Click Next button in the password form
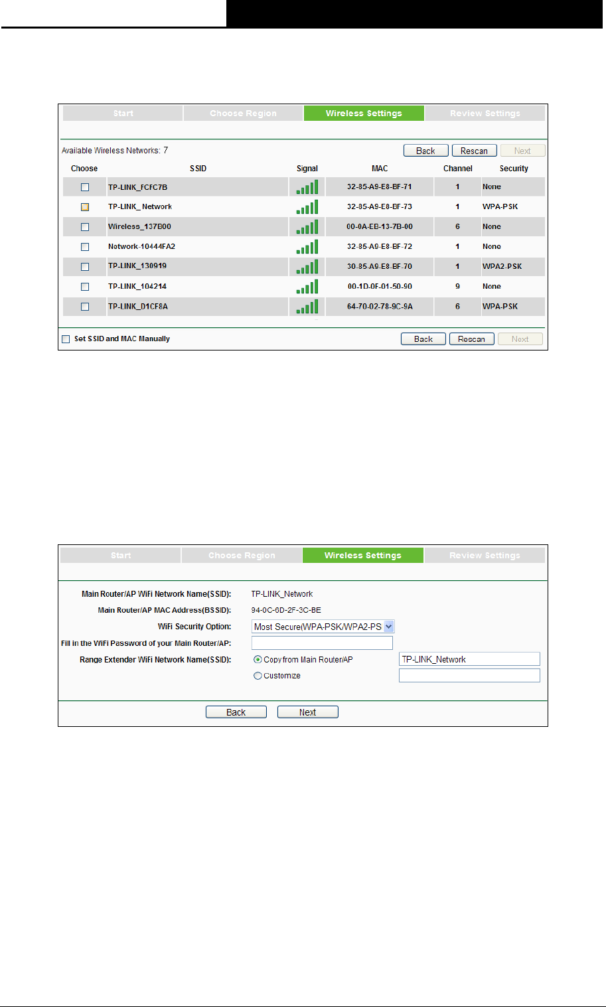The image size is (606, 1007). tap(308, 712)
